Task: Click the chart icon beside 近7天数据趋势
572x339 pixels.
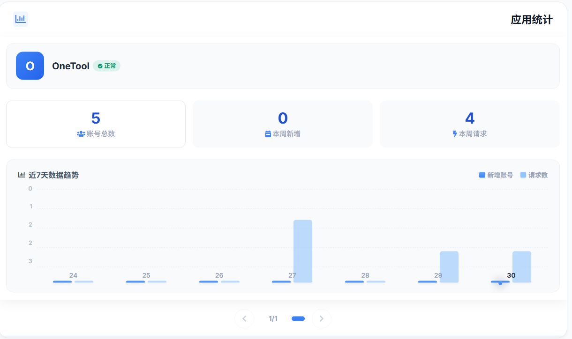Action: click(22, 175)
